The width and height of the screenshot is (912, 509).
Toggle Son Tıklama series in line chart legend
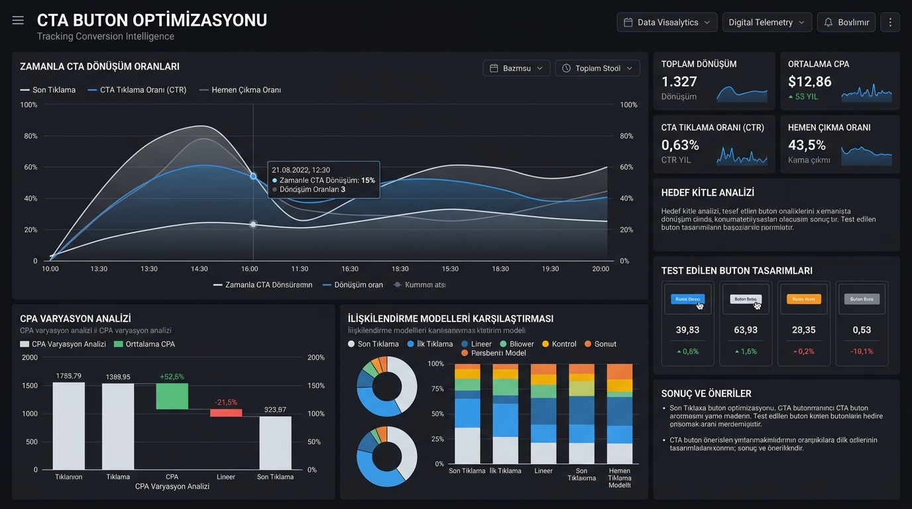(x=48, y=90)
